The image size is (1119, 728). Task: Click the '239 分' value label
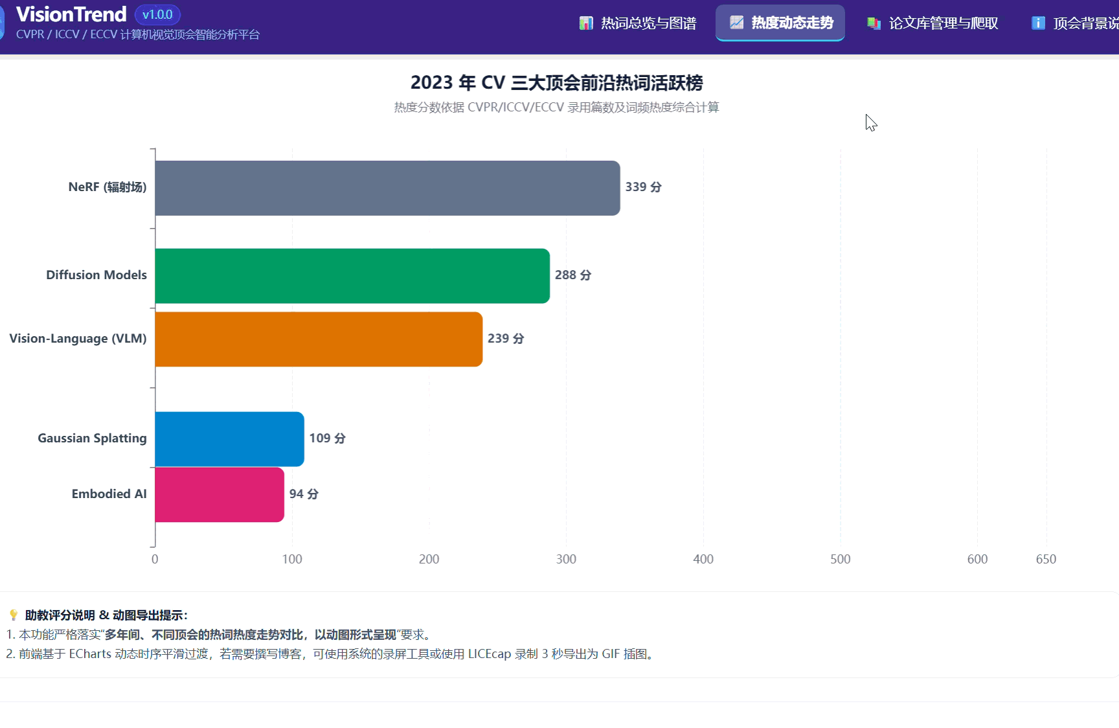coord(506,338)
